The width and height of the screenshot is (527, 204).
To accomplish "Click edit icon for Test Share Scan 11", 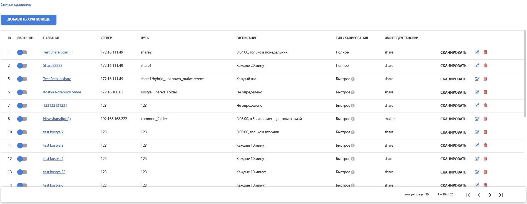I will pyautogui.click(x=477, y=52).
